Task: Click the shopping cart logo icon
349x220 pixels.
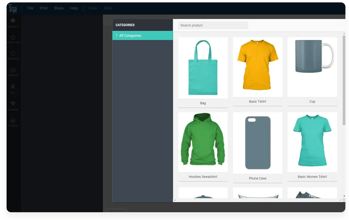Action: tap(13, 8)
